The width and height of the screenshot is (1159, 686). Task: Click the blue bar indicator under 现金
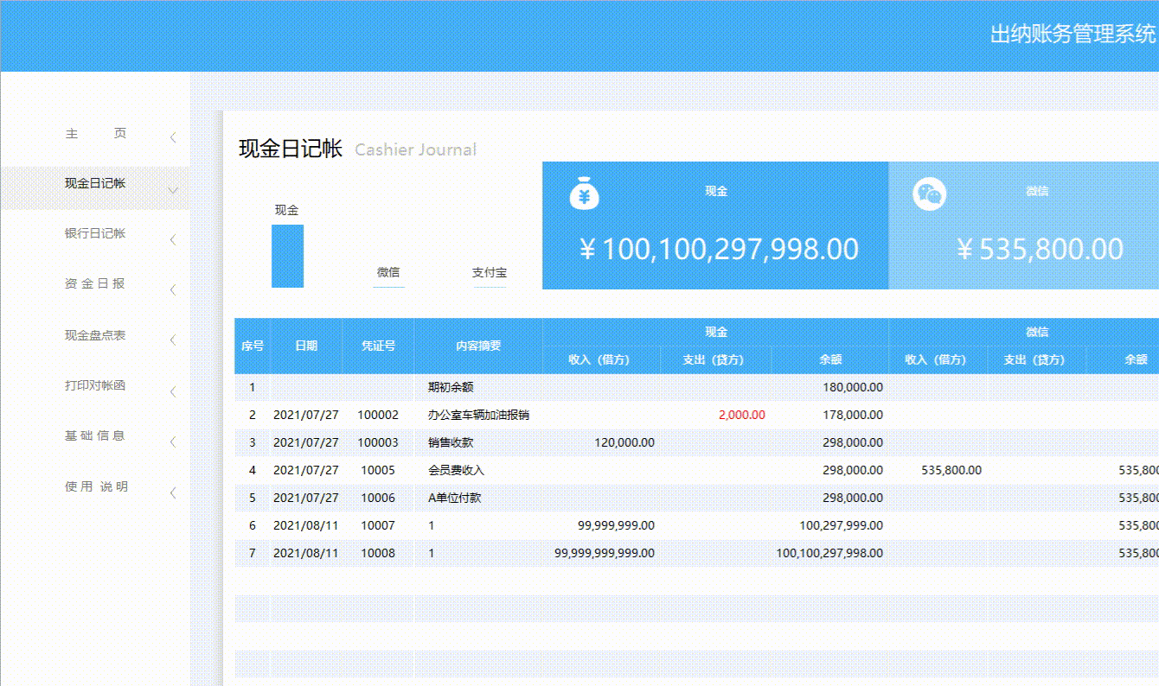(286, 254)
